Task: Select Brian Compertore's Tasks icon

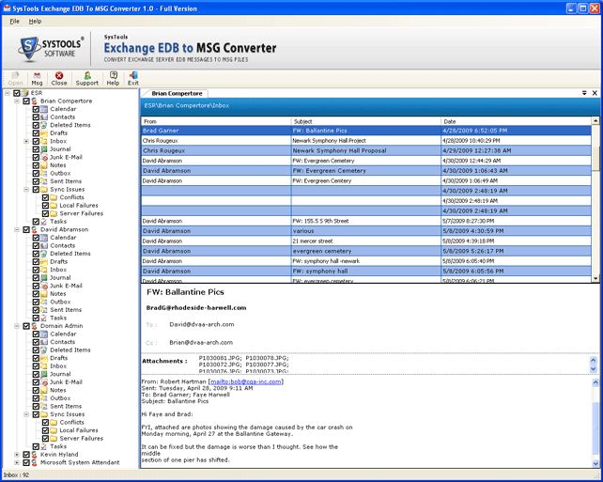Action: pyautogui.click(x=44, y=221)
